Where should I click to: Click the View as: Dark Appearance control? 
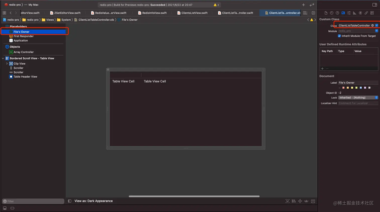(x=93, y=201)
